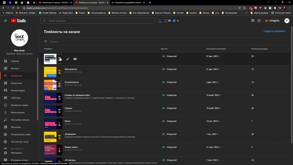293x165 pixels.
Task: Open the Стримы по проверке работ playlist title
Action: [77, 95]
